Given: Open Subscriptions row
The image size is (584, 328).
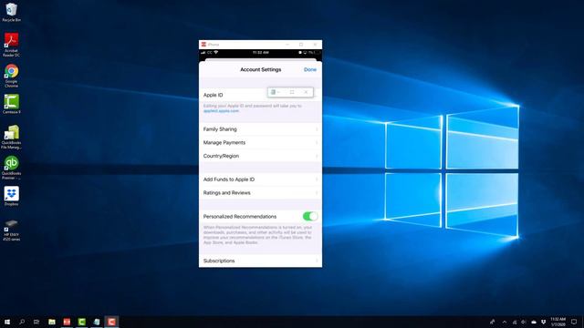Looking at the screenshot, I should [260, 261].
